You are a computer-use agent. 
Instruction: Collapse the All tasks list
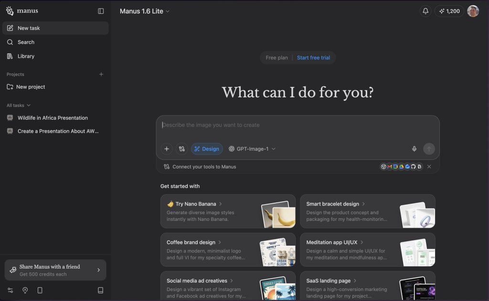click(19, 105)
